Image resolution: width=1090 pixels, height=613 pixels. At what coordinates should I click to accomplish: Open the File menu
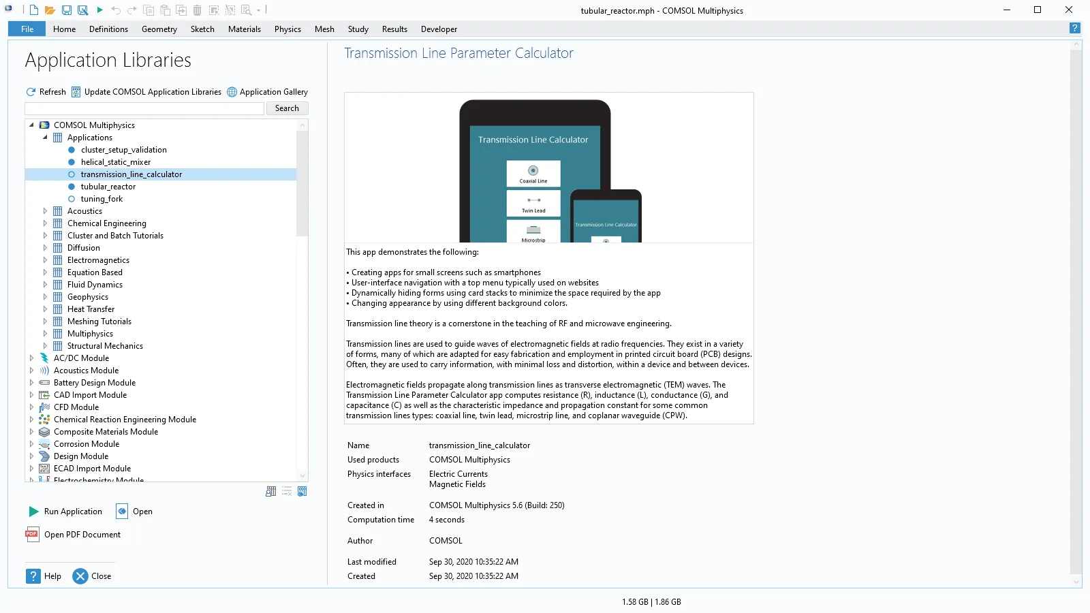[27, 29]
